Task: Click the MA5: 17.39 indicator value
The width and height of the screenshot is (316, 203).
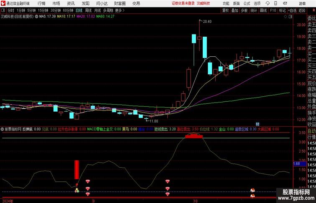Action: coord(47,17)
